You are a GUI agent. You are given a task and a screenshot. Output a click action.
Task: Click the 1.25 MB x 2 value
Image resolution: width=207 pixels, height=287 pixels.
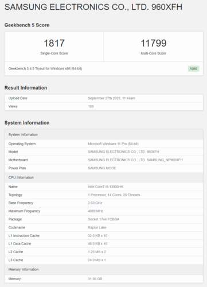pos(97,252)
